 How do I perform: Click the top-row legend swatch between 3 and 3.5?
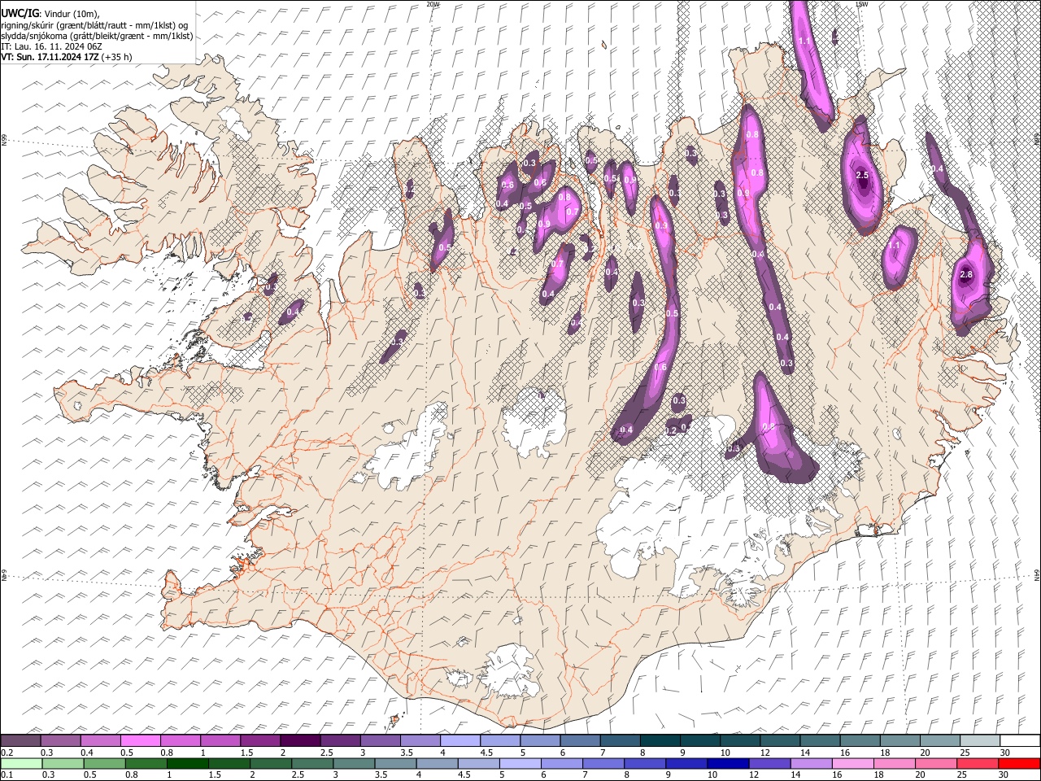point(380,740)
